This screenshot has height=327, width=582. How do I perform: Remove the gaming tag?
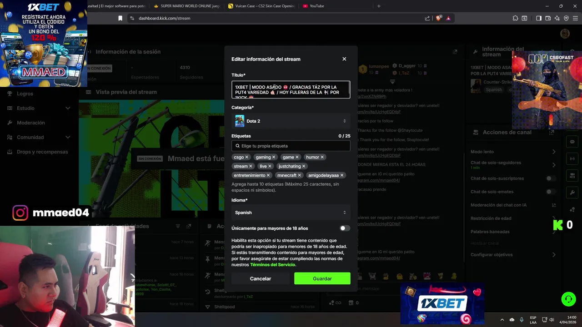[x=274, y=157]
